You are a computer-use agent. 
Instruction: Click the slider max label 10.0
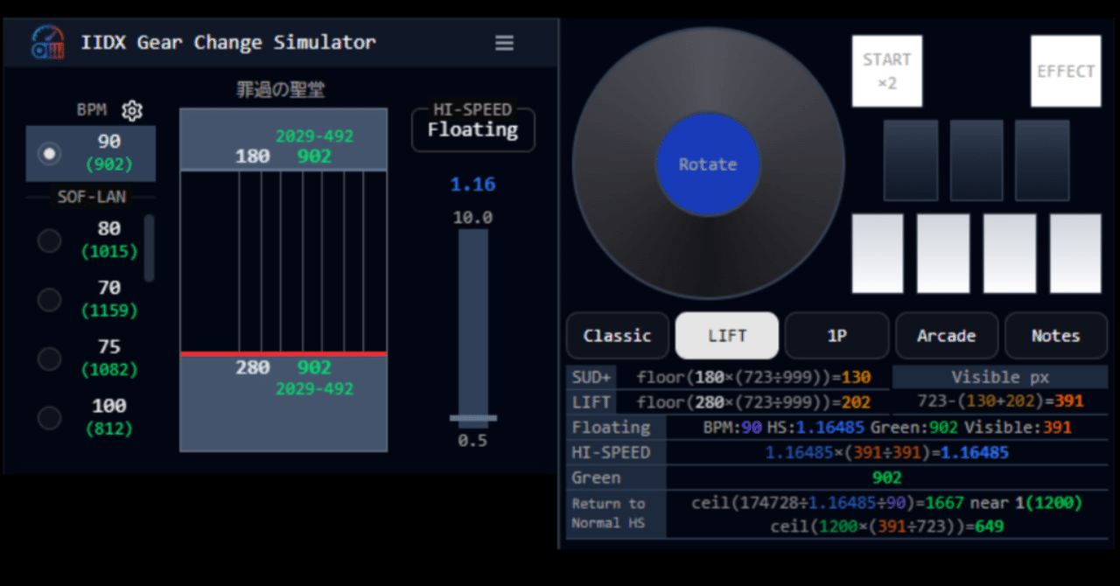(473, 218)
